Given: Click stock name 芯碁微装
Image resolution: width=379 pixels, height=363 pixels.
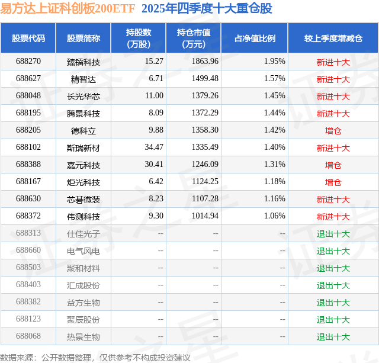Looking at the screenshot, I should coord(83,200).
